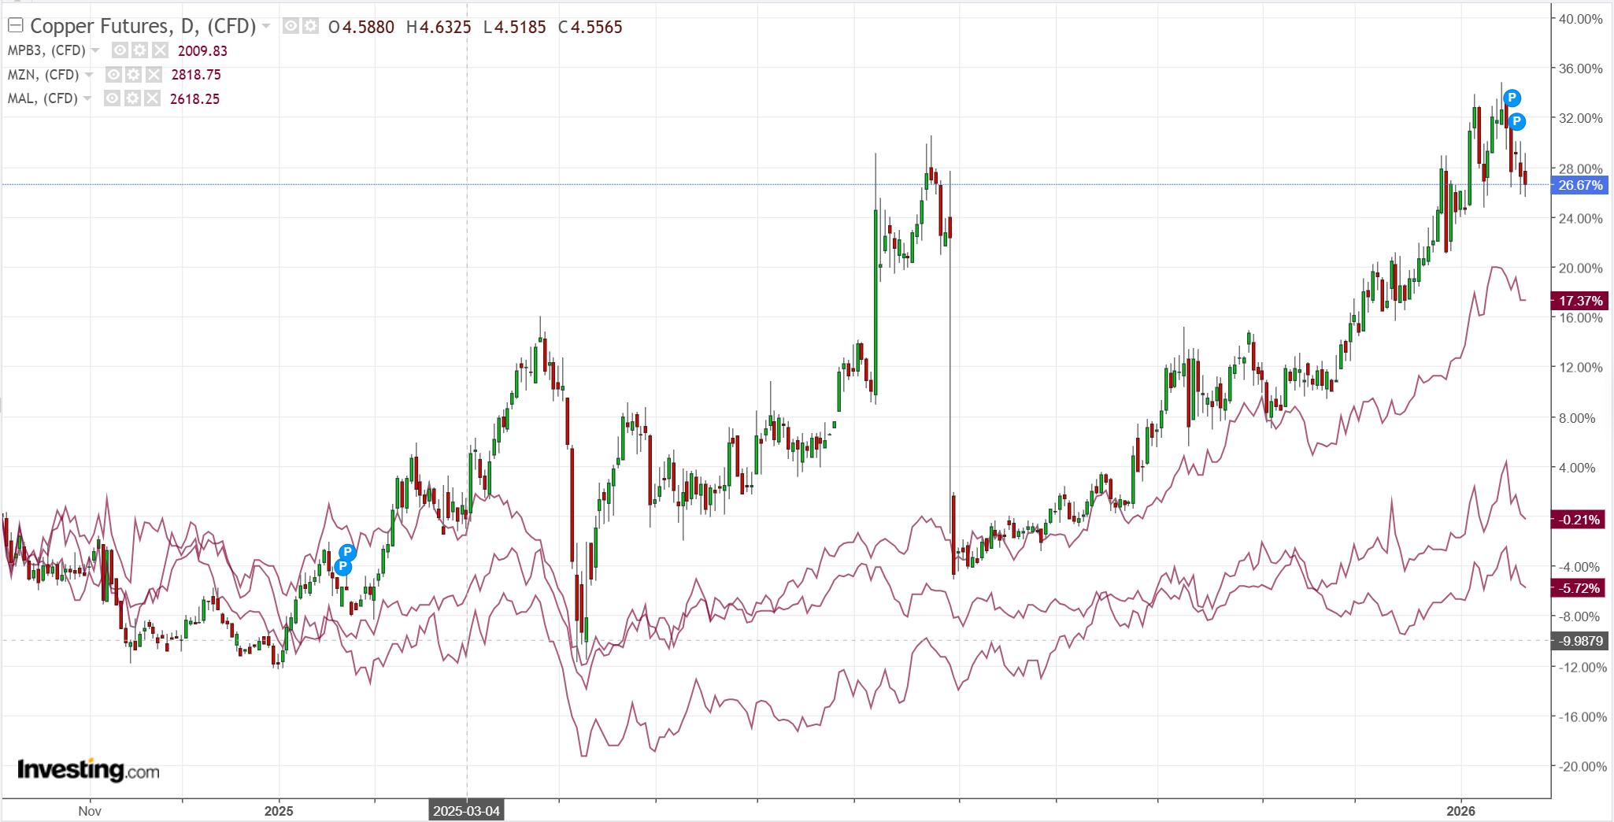Click the -9.9879 crosshair value label
This screenshot has height=822, width=1614.
pos(1579,641)
